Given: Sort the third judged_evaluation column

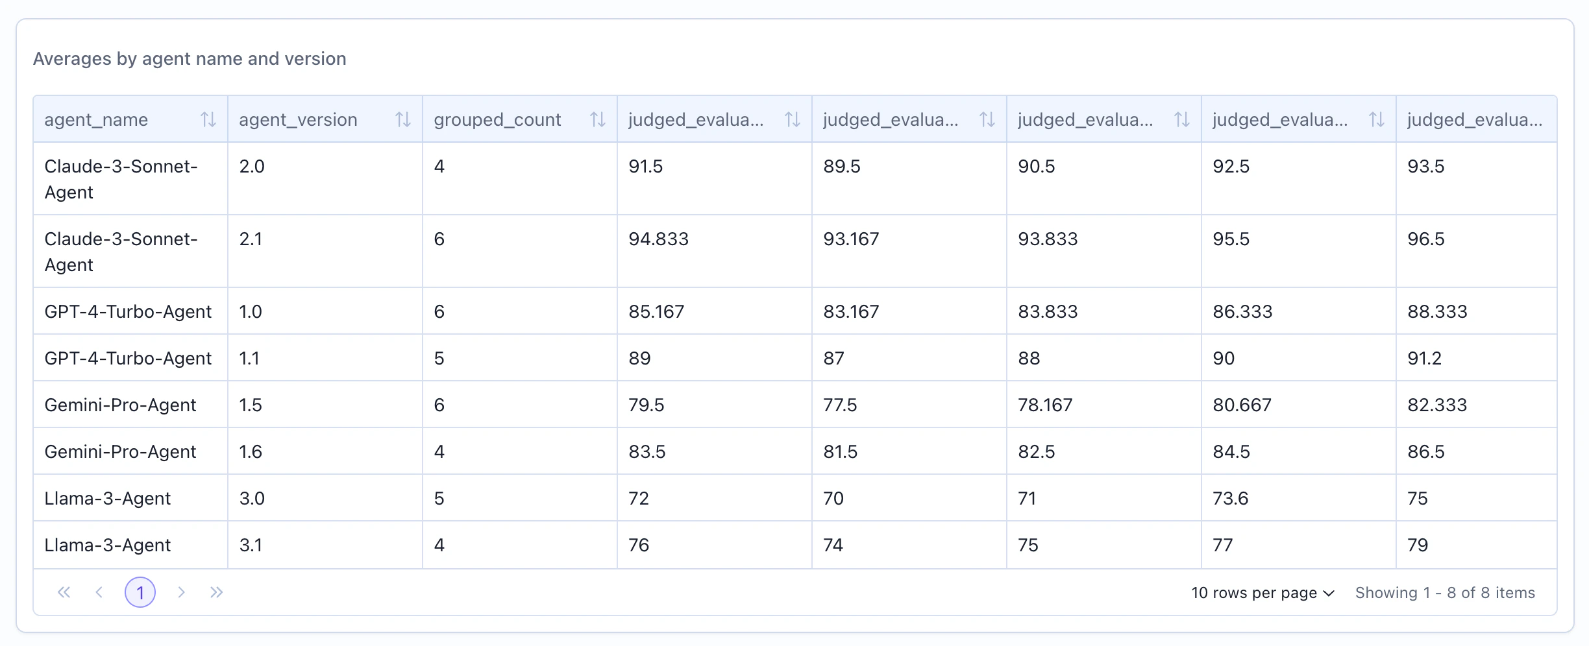Looking at the screenshot, I should (x=1182, y=119).
